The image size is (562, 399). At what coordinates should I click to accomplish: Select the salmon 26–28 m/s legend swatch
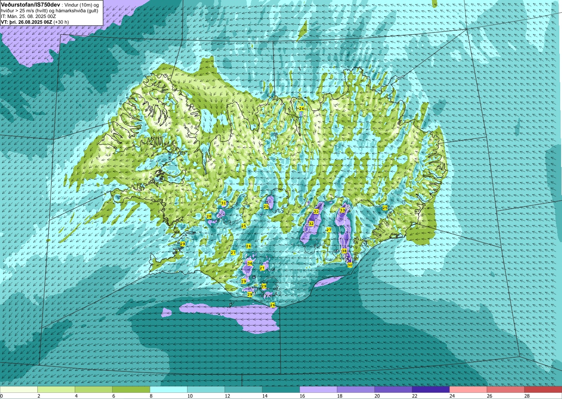505,389
